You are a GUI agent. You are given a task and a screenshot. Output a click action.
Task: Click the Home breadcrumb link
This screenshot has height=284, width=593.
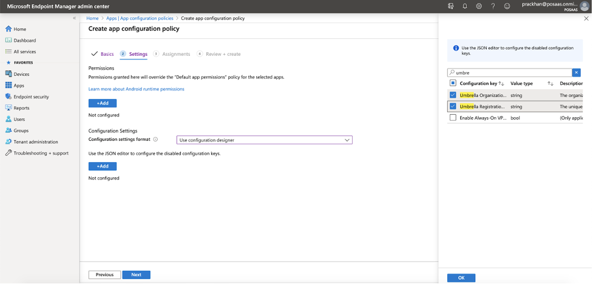pos(92,18)
